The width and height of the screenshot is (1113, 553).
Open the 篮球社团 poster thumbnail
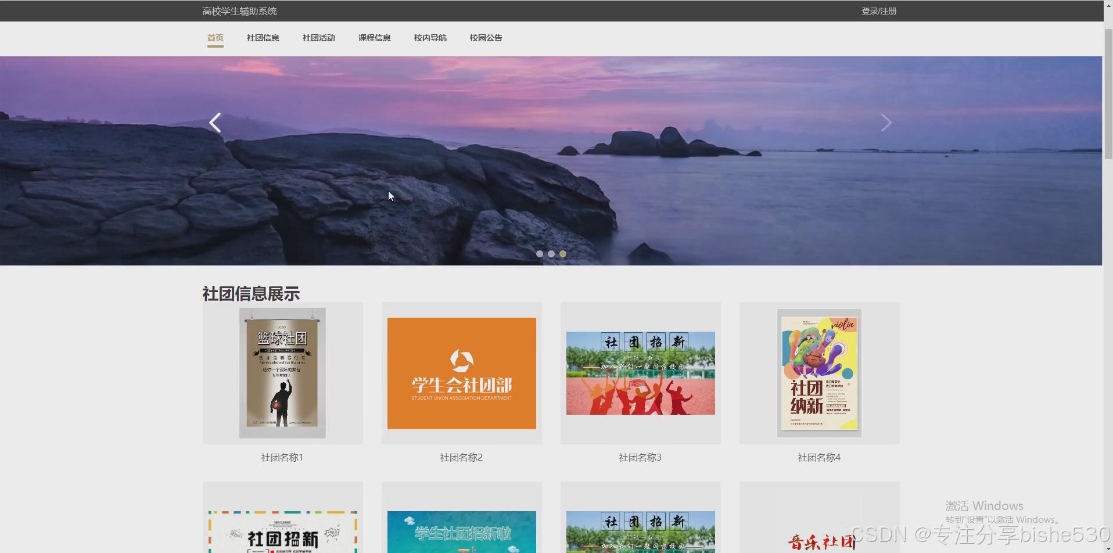pos(282,373)
